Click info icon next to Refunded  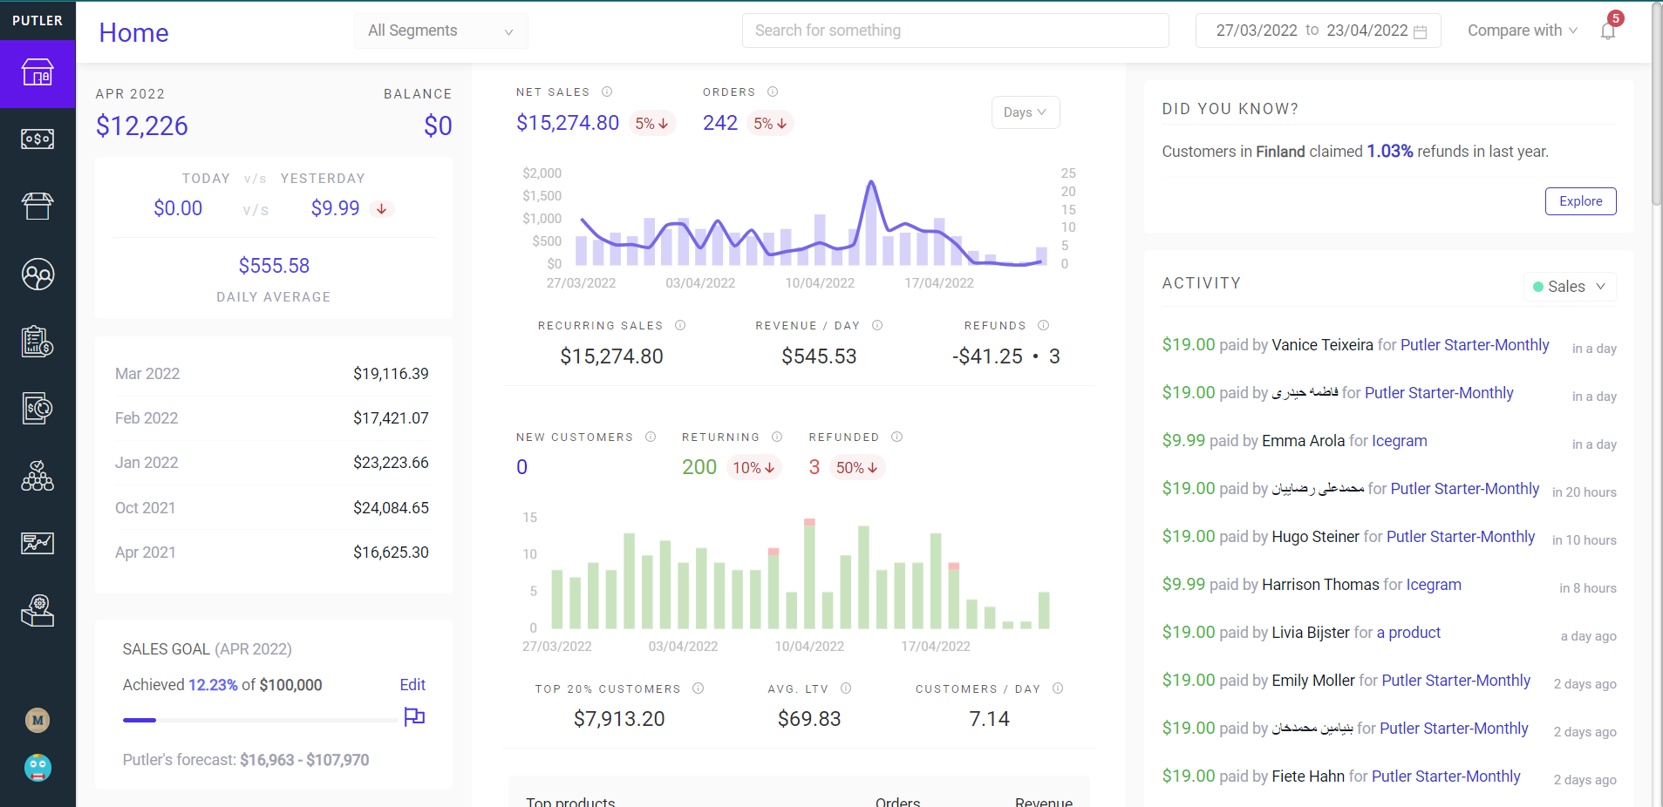click(897, 437)
